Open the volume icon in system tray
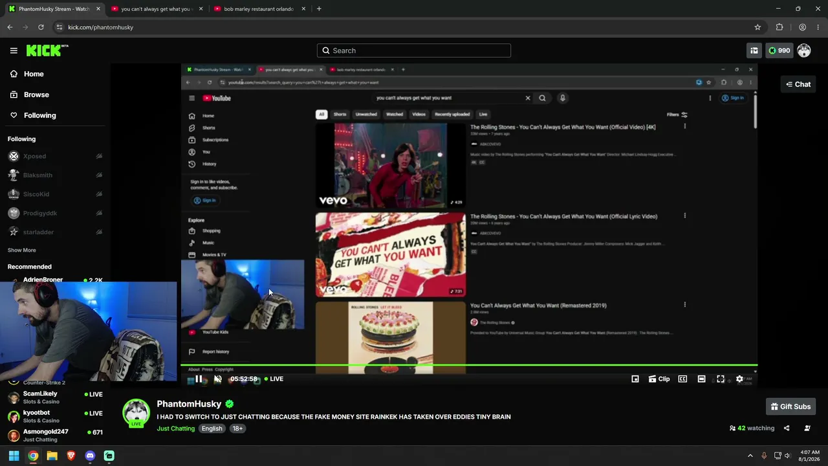 pyautogui.click(x=787, y=456)
